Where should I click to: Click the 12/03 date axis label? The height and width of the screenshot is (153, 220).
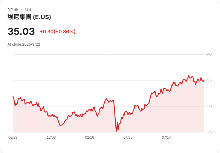(x=51, y=137)
